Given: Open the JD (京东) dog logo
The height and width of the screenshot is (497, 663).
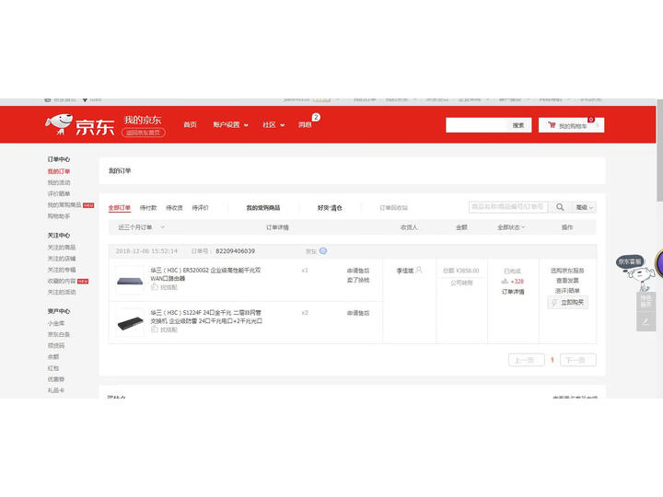Looking at the screenshot, I should (79, 124).
